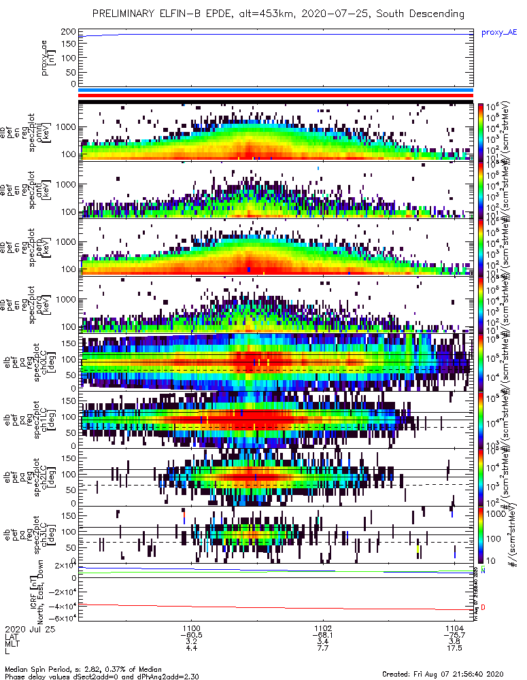Click the ch3LC pitch-angle spectrogram panel
Image resolution: width=527 pixels, height=680 pixels.
(276, 534)
